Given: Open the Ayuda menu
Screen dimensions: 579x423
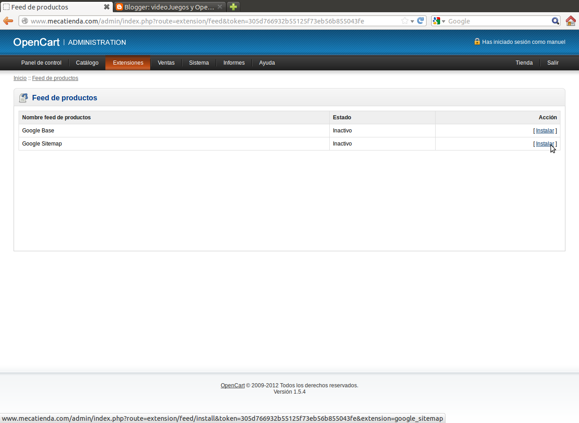Looking at the screenshot, I should tap(267, 63).
